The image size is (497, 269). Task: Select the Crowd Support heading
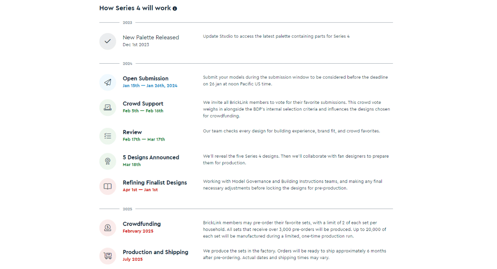pyautogui.click(x=143, y=104)
